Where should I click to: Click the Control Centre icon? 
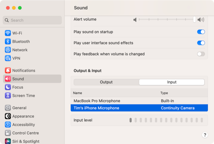click(8, 133)
